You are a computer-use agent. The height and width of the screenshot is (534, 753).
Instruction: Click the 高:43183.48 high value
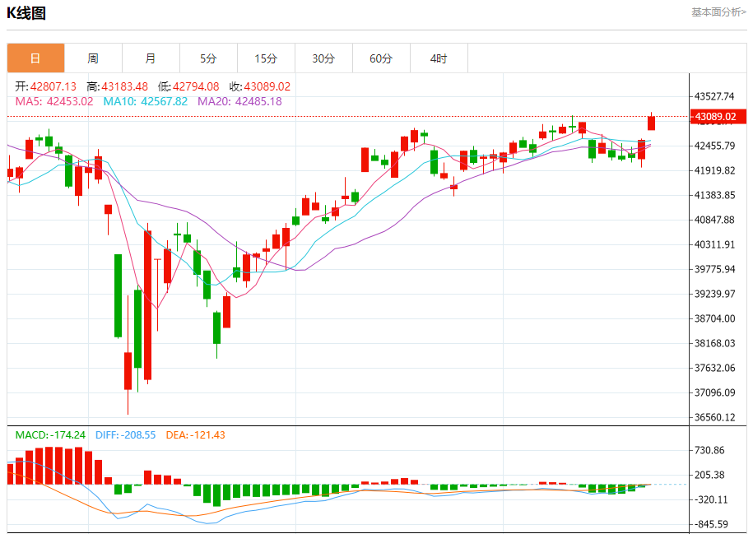pyautogui.click(x=117, y=86)
